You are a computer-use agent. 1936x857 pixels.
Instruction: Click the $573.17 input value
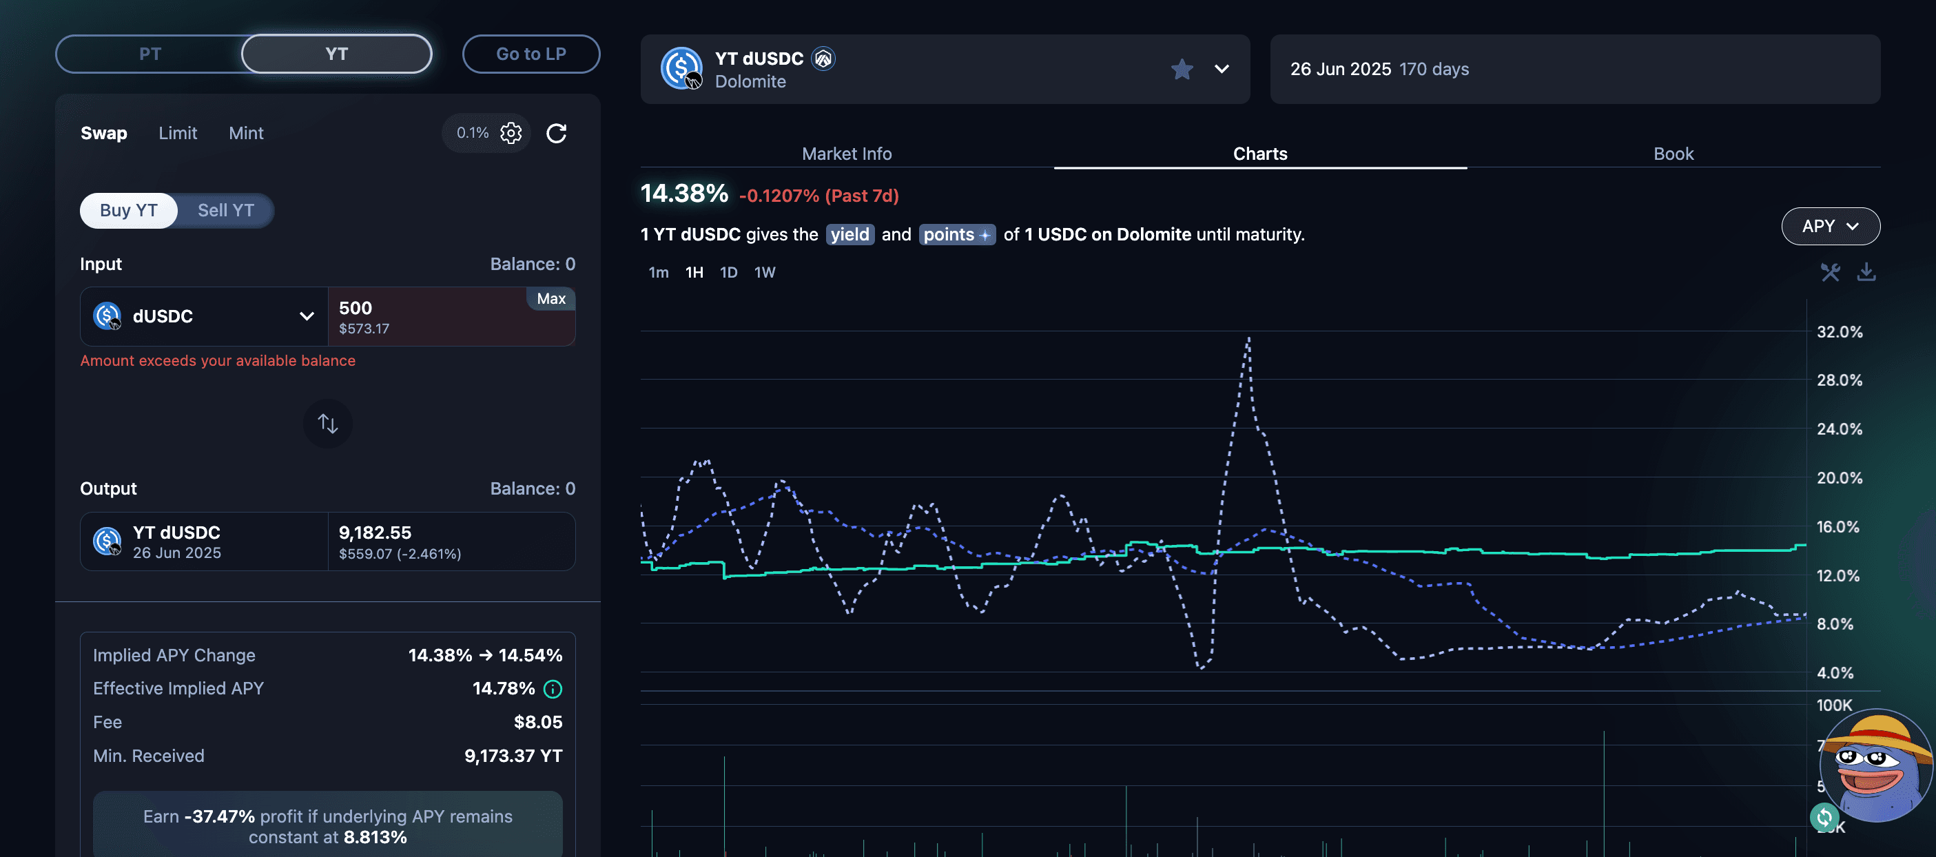364,329
